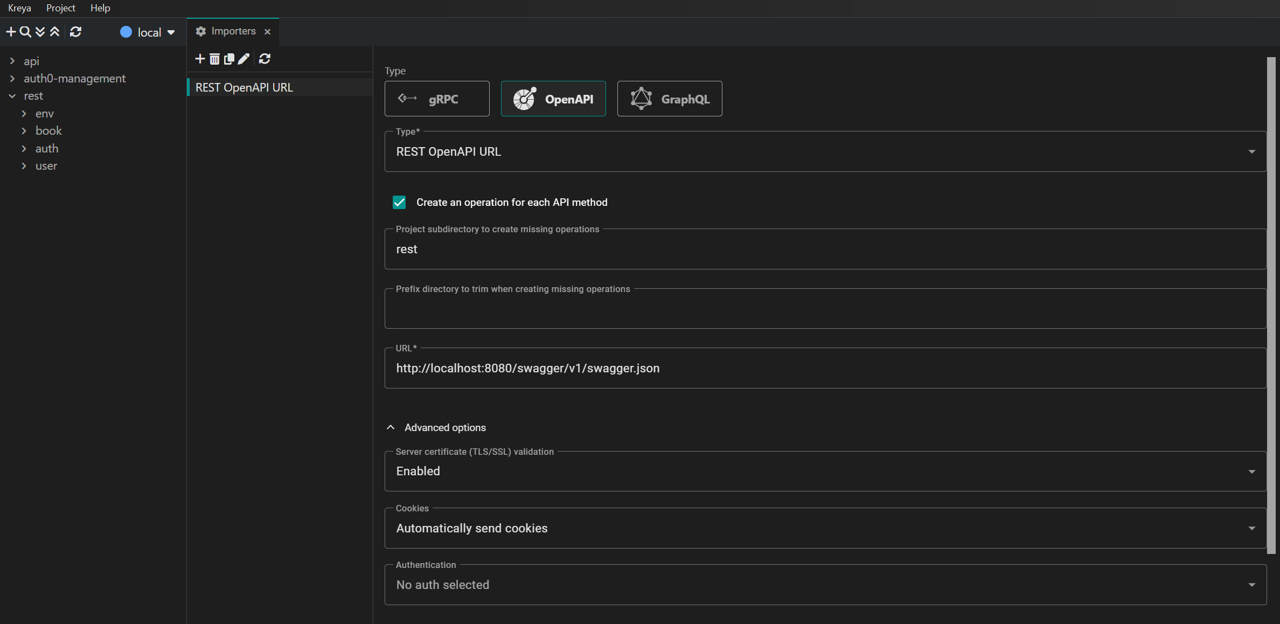The height and width of the screenshot is (624, 1280).
Task: Expand the auth0-management tree folder
Action: [12, 79]
